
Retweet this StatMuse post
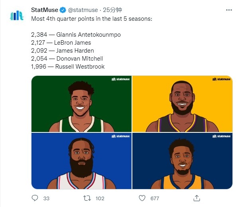(87, 198)
